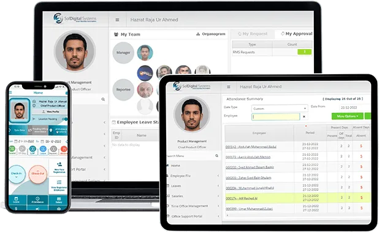Open the Date Type Custom dropdown
382x232 pixels.
(279, 108)
